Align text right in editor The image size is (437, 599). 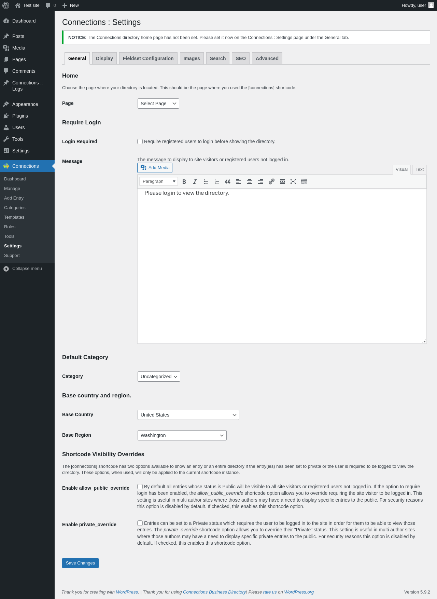260,181
